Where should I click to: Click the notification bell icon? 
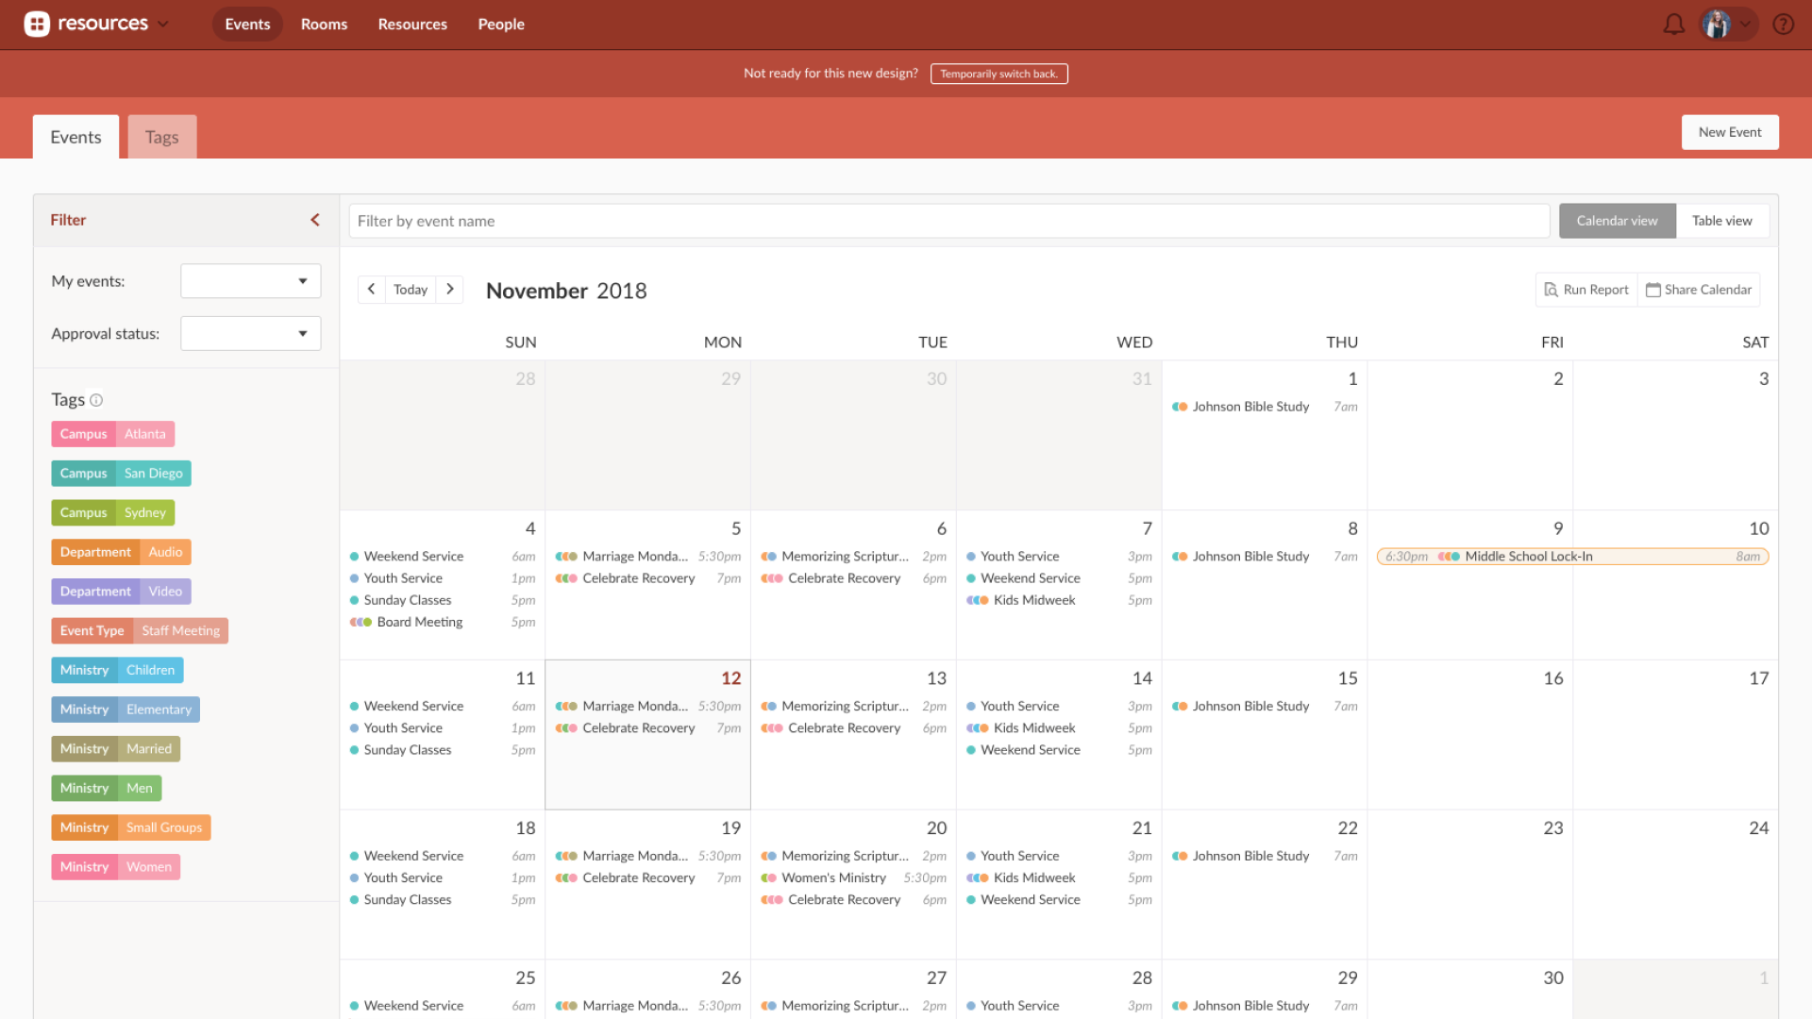[x=1674, y=24]
